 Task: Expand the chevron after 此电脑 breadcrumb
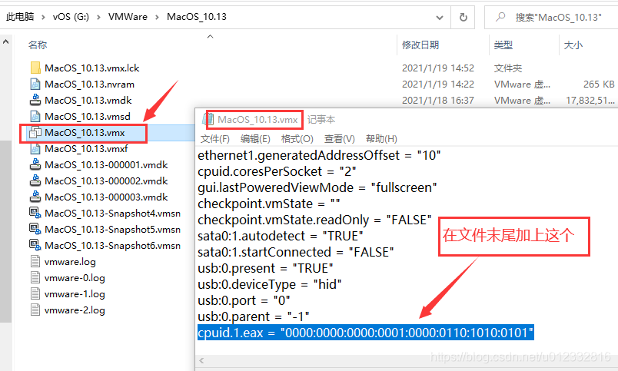(43, 17)
